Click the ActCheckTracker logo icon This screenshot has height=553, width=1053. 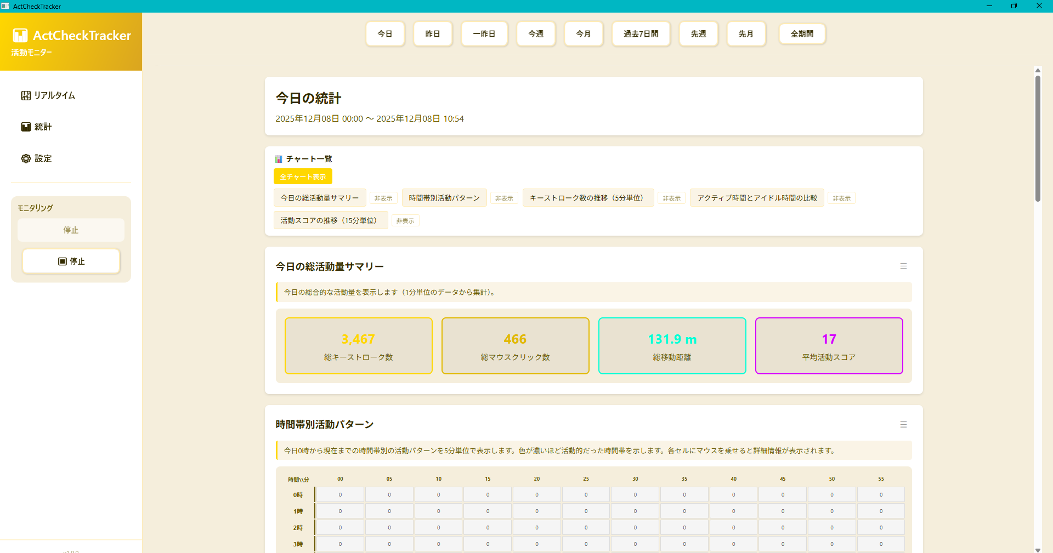click(x=20, y=35)
